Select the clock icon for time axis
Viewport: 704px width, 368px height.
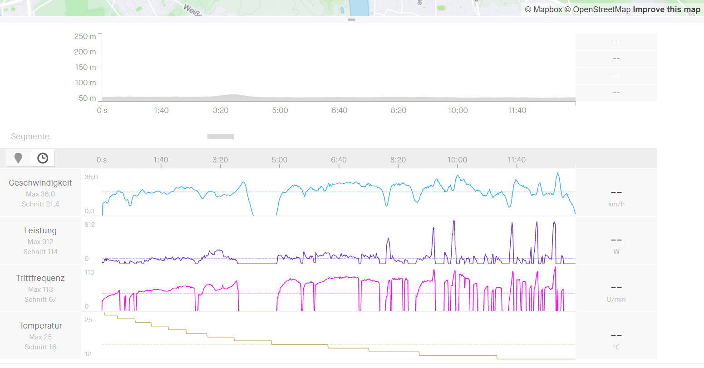click(43, 158)
